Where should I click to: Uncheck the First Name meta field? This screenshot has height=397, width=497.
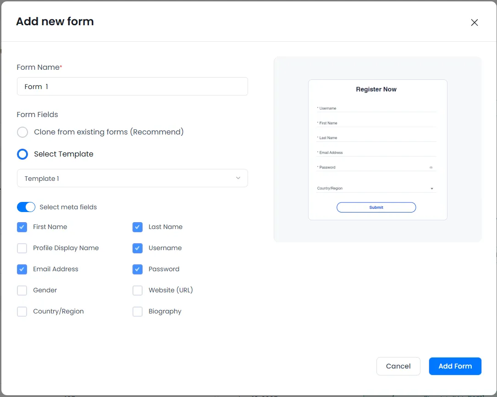[22, 227]
